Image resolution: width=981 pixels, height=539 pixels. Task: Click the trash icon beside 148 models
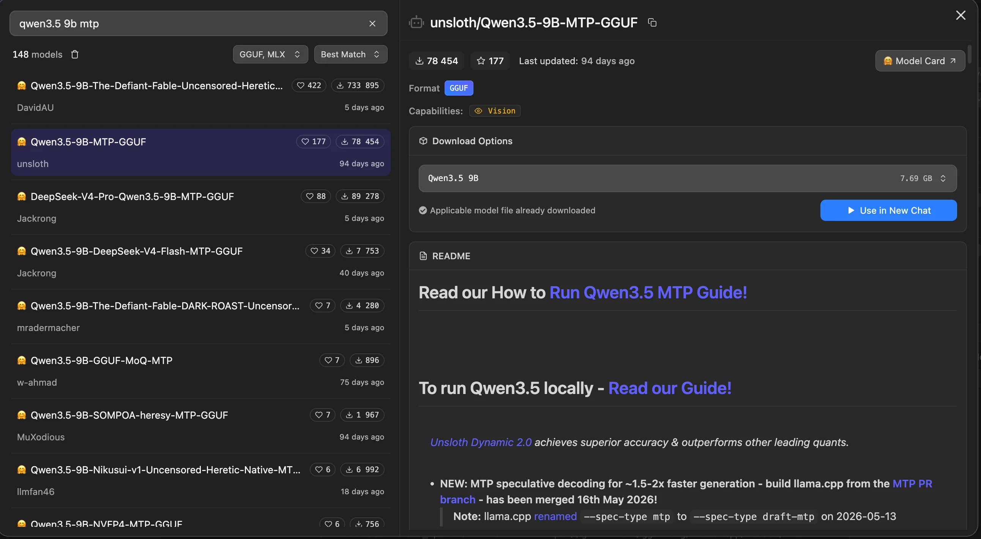[x=75, y=54]
